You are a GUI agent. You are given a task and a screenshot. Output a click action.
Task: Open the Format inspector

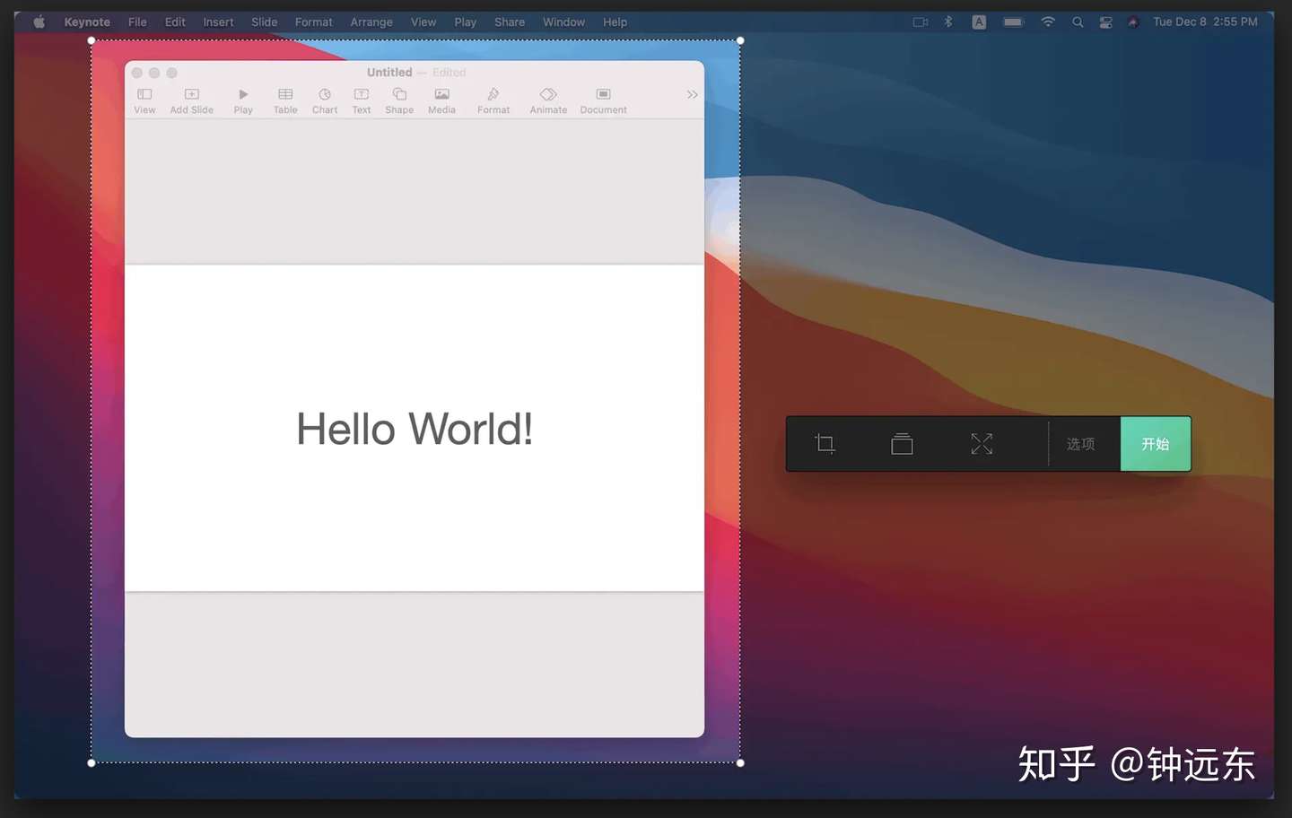tap(493, 100)
